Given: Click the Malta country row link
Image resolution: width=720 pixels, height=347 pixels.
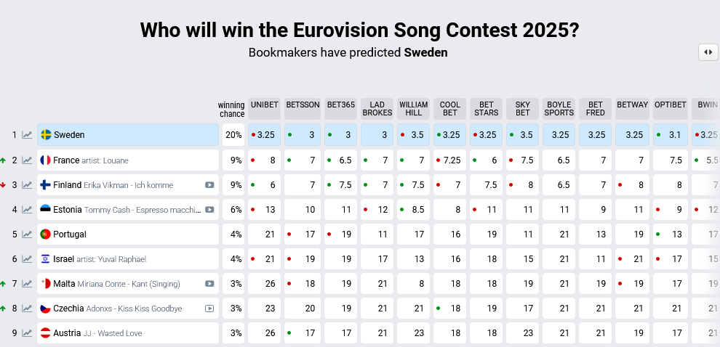Looking at the screenshot, I should pos(64,284).
